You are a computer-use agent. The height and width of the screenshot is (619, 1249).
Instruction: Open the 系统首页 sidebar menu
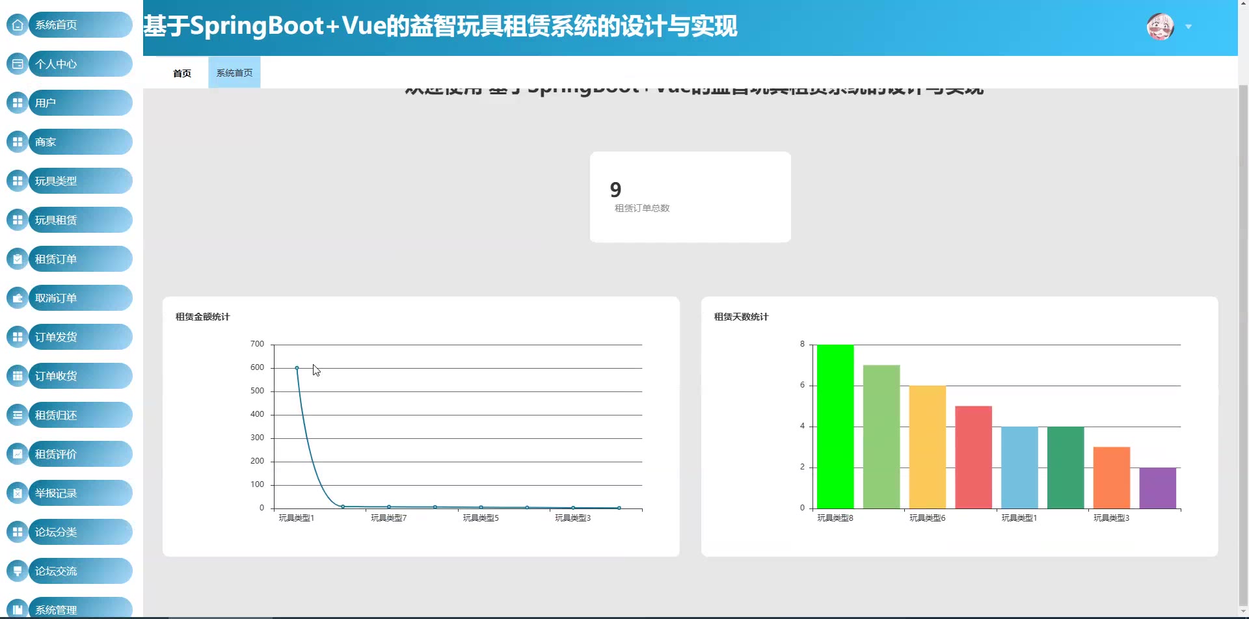pos(81,25)
